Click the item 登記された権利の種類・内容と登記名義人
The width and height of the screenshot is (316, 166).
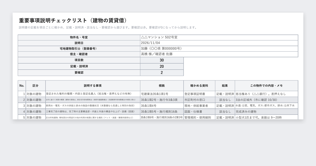[x=93, y=94]
